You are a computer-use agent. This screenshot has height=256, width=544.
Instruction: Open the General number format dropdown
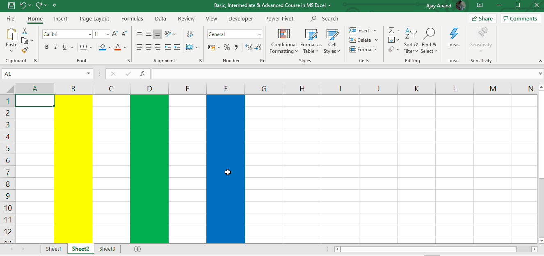(x=259, y=34)
